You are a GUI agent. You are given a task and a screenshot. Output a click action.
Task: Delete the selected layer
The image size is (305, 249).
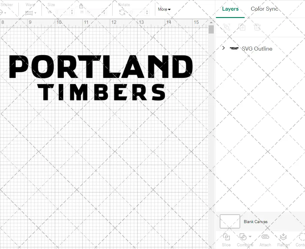point(257,27)
